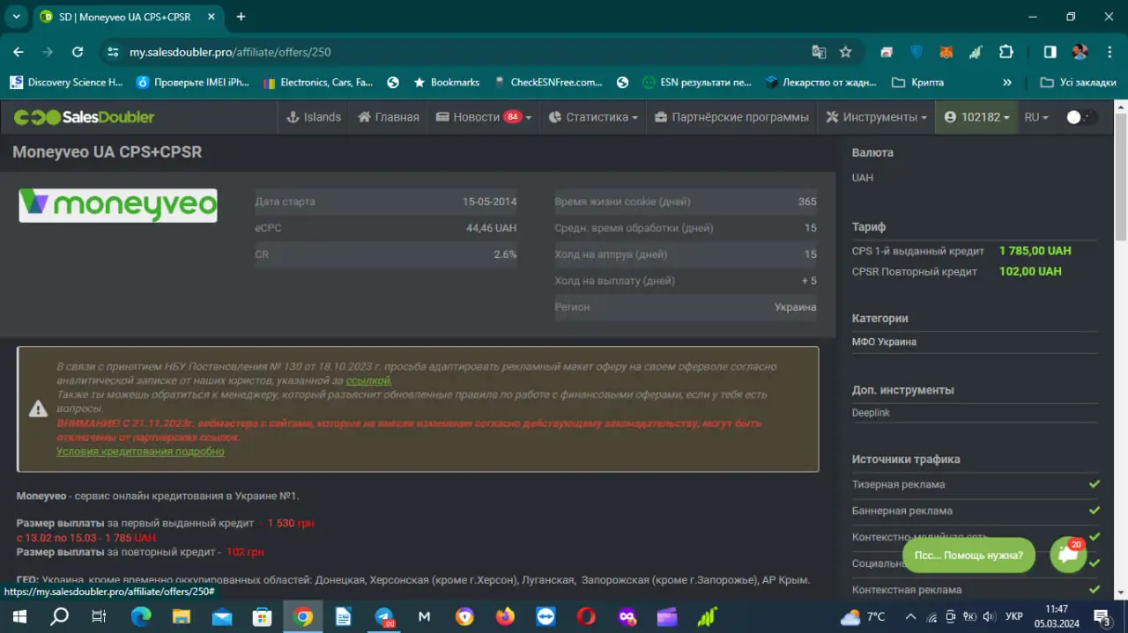The height and width of the screenshot is (633, 1128).
Task: Open the account 102182 dropdown
Action: (x=976, y=117)
